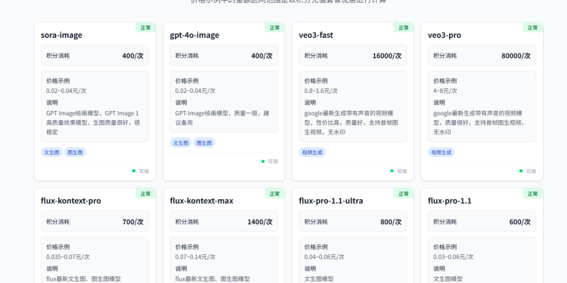Click the 600/次 cost value

(x=520, y=222)
